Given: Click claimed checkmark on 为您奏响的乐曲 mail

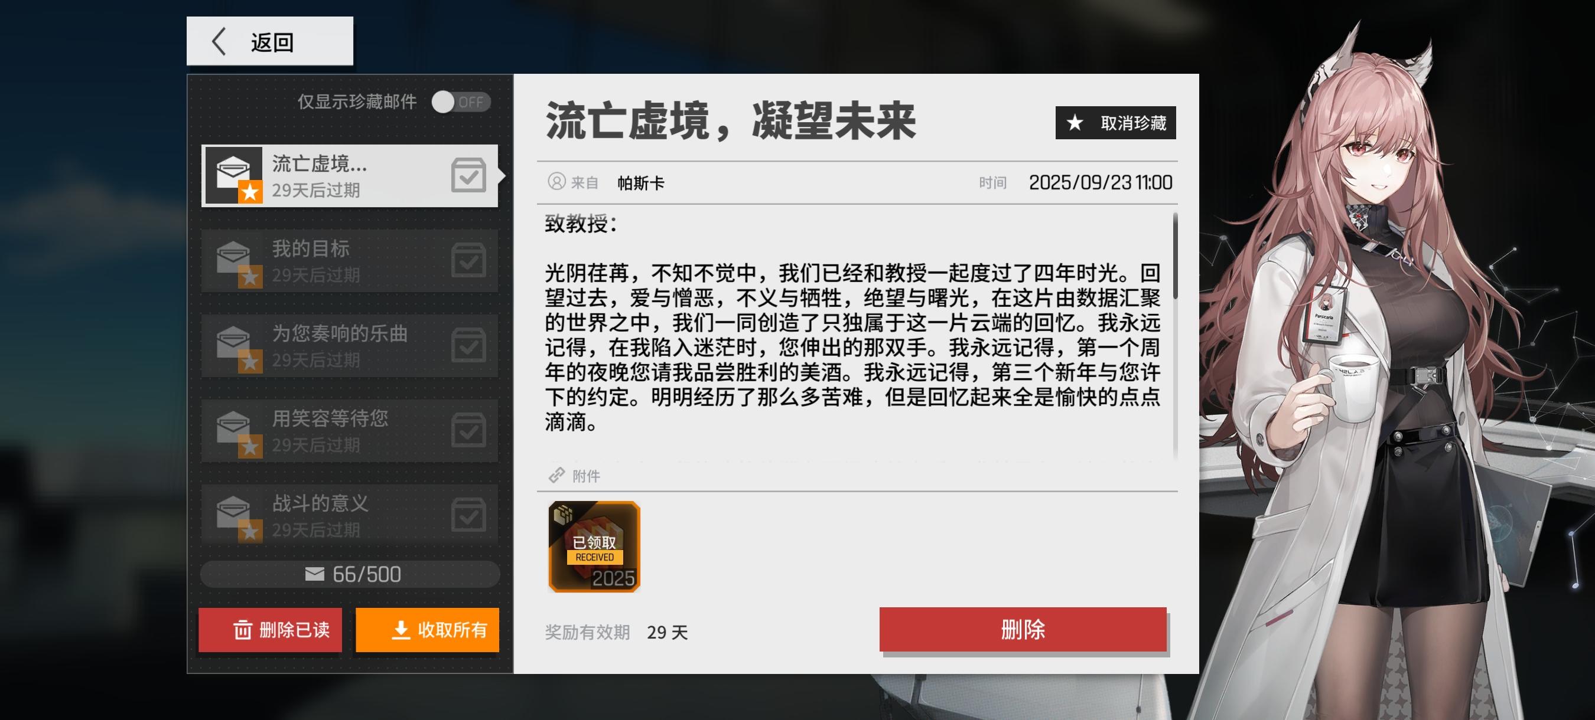Looking at the screenshot, I should coord(468,345).
